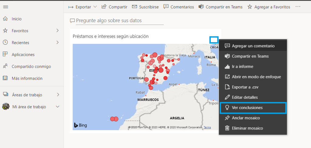The image size is (311, 148).
Task: Click Teams icon in the context menu
Action: tap(227, 56)
